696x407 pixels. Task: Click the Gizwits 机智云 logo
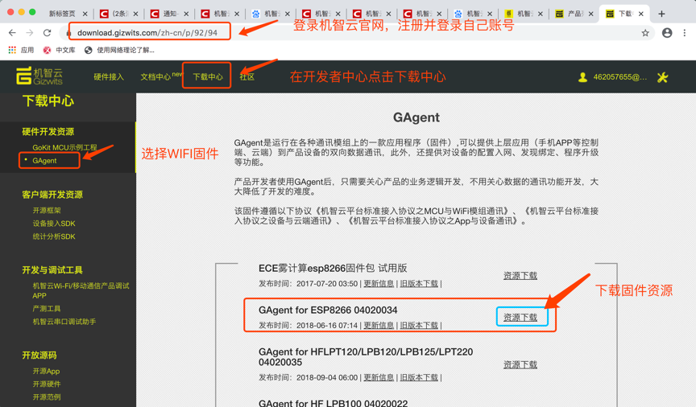(x=39, y=76)
